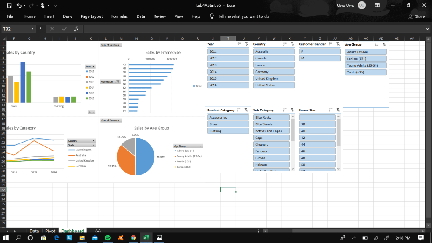This screenshot has width=432, height=243.
Task: Expand the Name Box dropdown
Action: point(32,29)
